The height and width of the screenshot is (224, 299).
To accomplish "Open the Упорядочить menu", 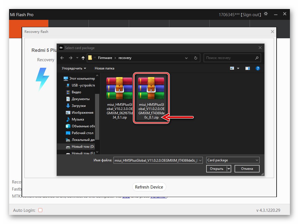I will click(x=74, y=68).
